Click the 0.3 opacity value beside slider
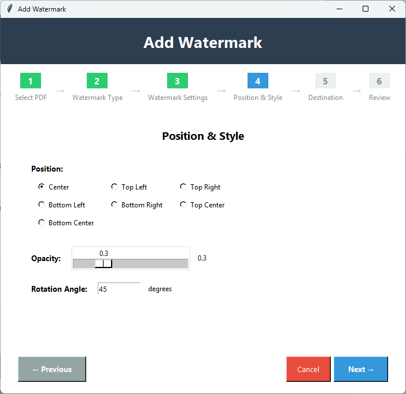Screen dimensions: 406x394 pos(202,258)
